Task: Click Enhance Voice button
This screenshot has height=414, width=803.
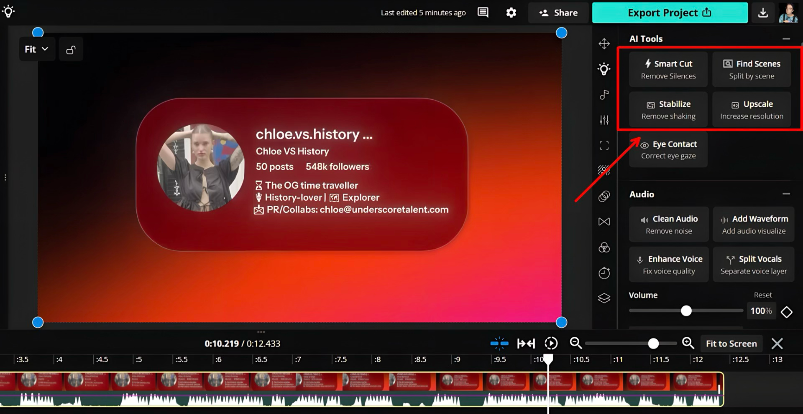Action: point(669,265)
